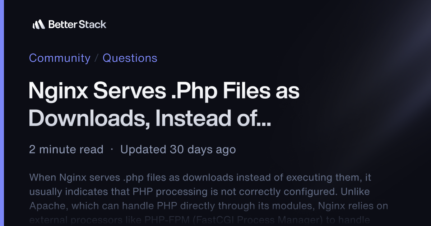Click the word Nginx in the headline
This screenshot has width=431, height=226.
coord(59,92)
